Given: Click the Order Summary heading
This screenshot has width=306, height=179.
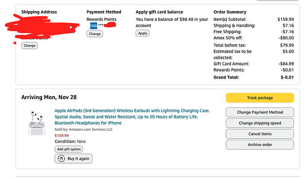Looking at the screenshot, I should (x=230, y=12).
